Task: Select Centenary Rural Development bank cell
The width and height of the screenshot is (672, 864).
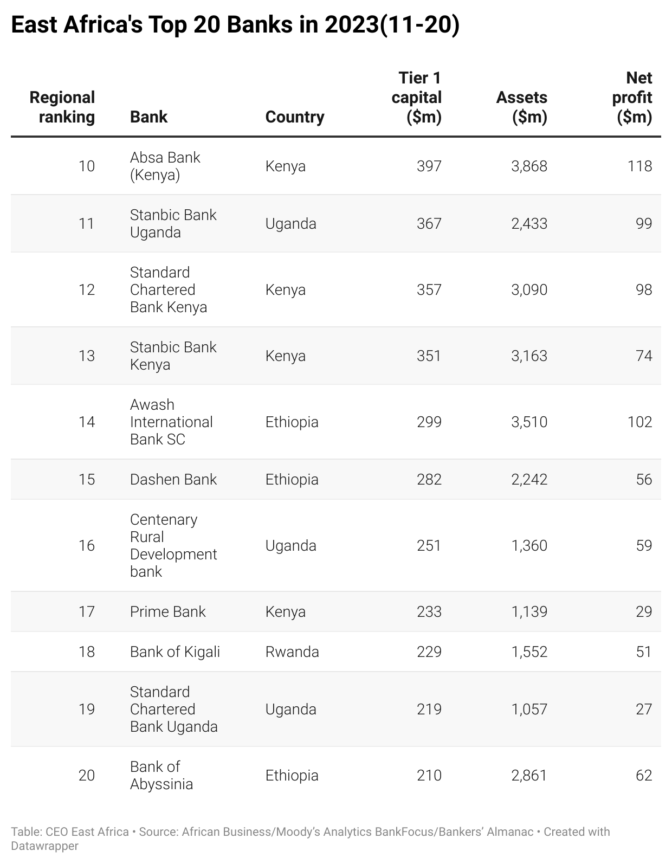Action: 173,545
